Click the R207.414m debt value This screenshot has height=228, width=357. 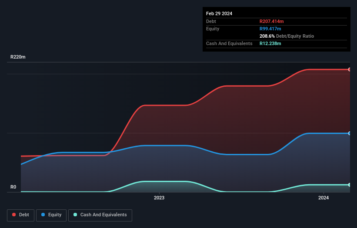point(272,21)
